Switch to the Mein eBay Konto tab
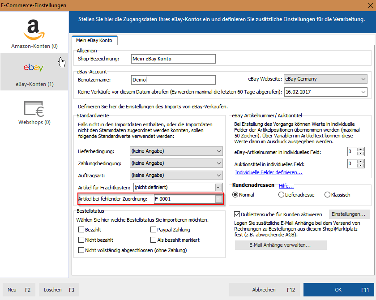376x300 pixels. [x=94, y=41]
